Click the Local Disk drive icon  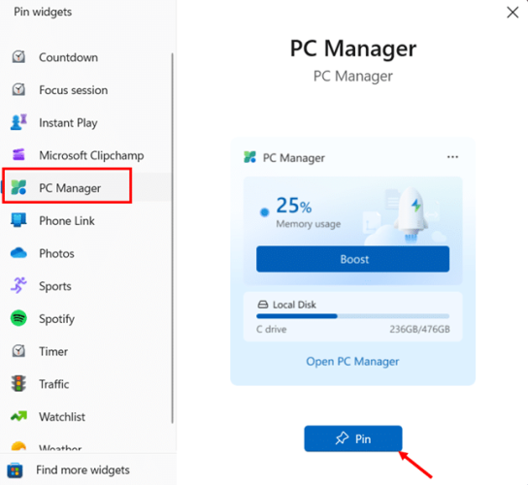point(263,305)
